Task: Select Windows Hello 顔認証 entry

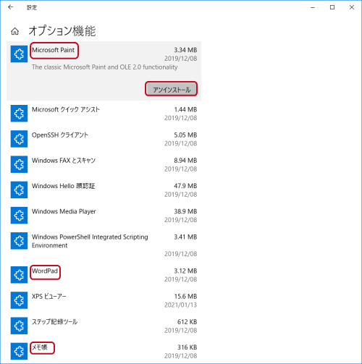Action: (63, 186)
